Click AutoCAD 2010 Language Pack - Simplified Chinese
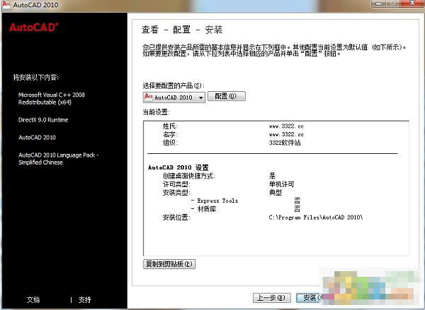Viewport: 425px width, 310px height. pyautogui.click(x=59, y=159)
